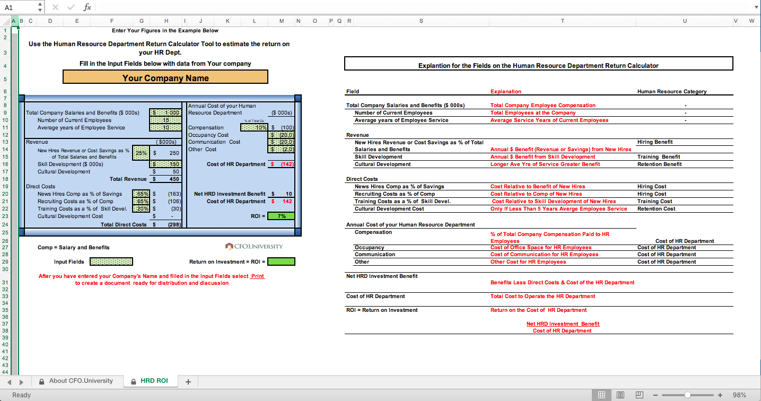Click the zoom slider handle
This screenshot has width=761, height=401.
pos(688,395)
